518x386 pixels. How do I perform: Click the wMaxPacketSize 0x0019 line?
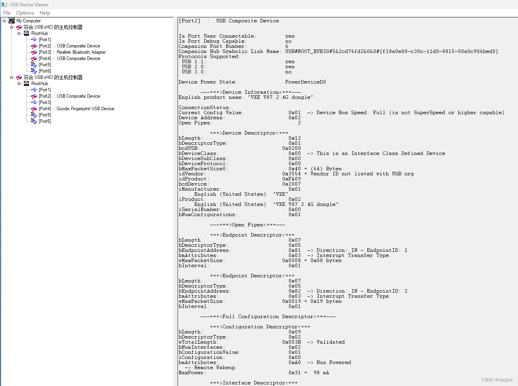click(x=260, y=301)
